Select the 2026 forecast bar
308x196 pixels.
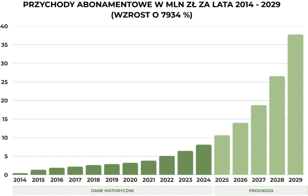pos(240,149)
